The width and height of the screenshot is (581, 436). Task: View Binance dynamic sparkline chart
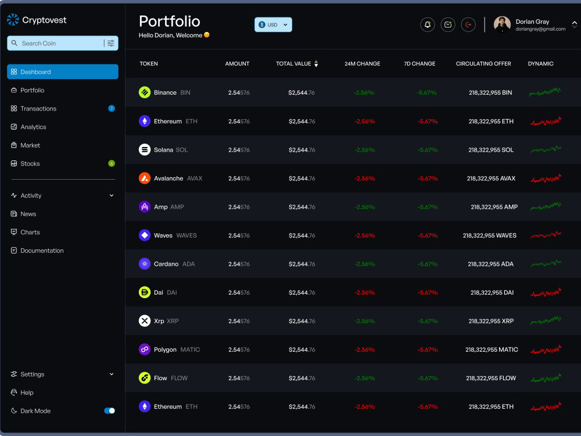click(x=545, y=92)
